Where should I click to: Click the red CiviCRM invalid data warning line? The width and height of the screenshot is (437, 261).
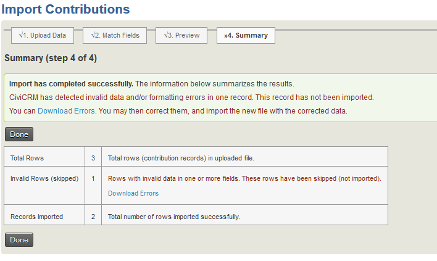coord(191,97)
